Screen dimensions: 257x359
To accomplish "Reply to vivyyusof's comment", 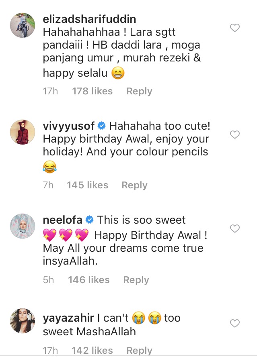I will point(134,185).
